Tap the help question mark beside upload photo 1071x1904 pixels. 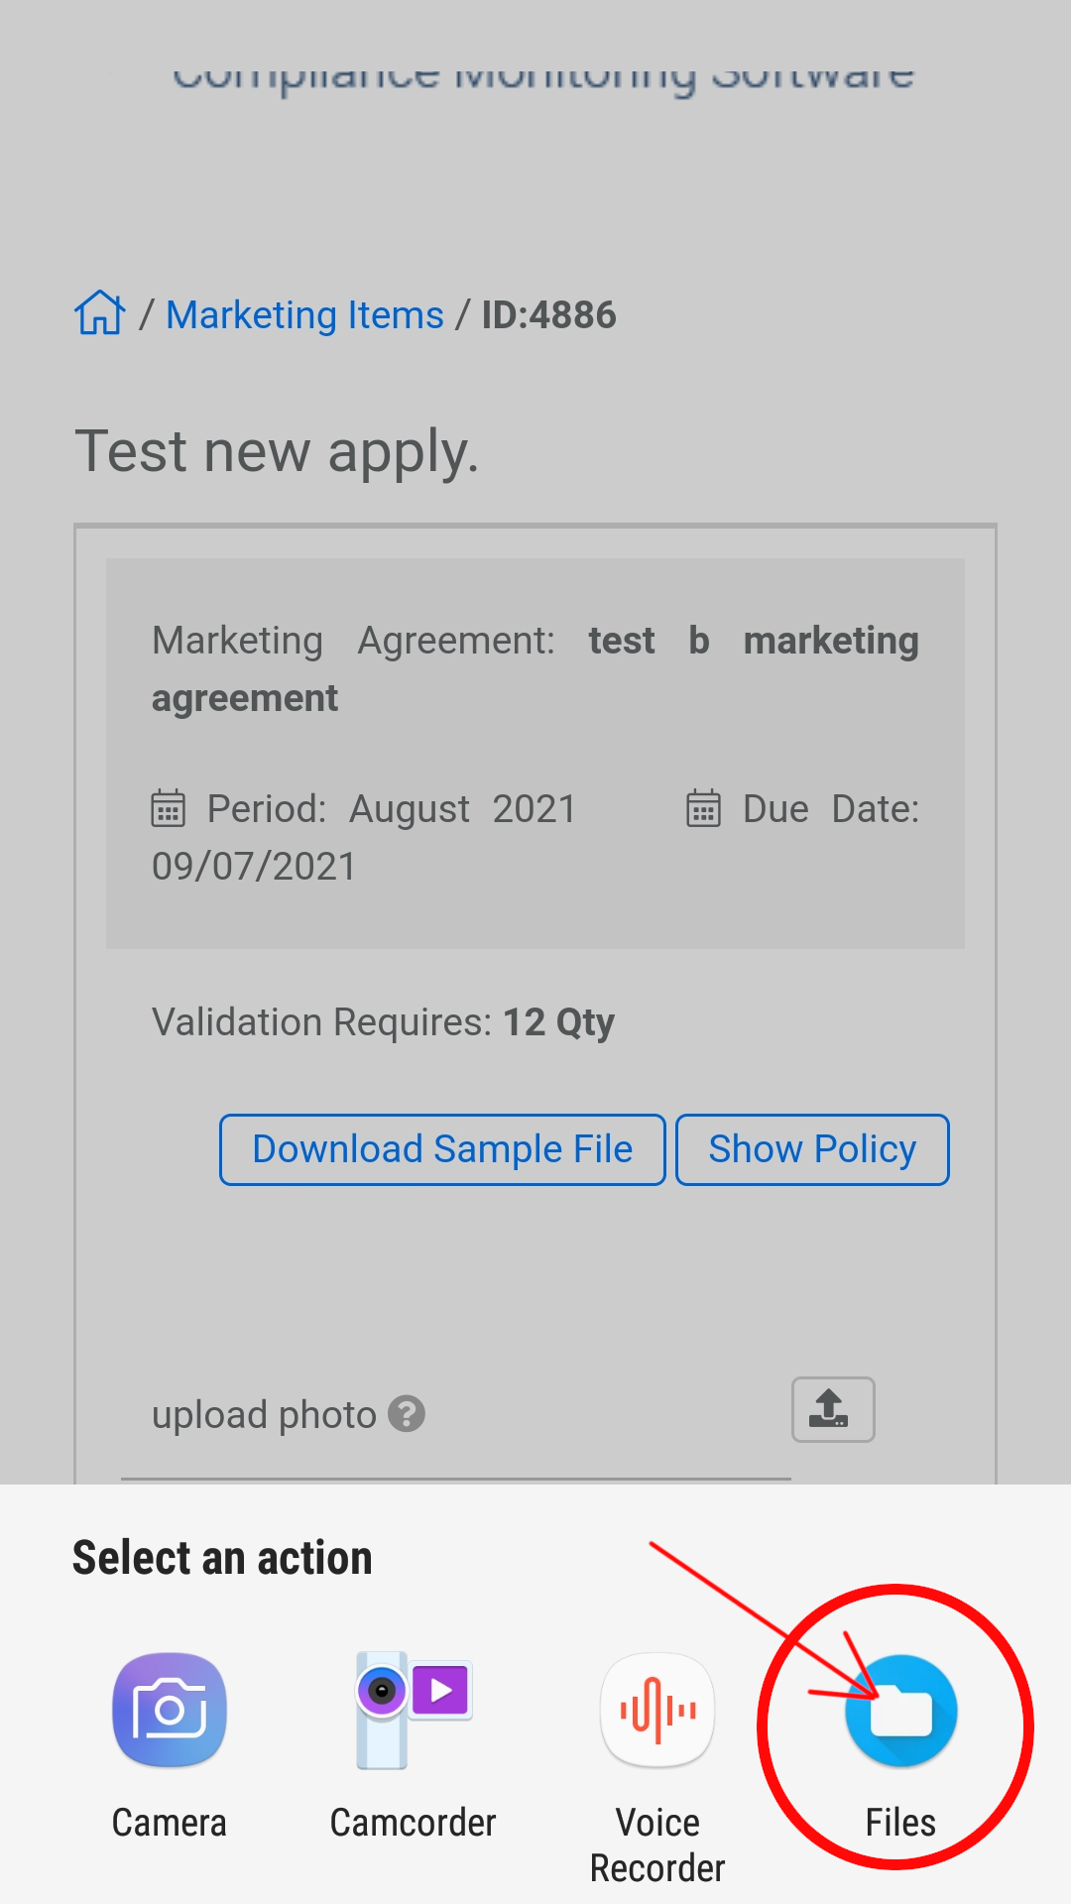[x=406, y=1414]
